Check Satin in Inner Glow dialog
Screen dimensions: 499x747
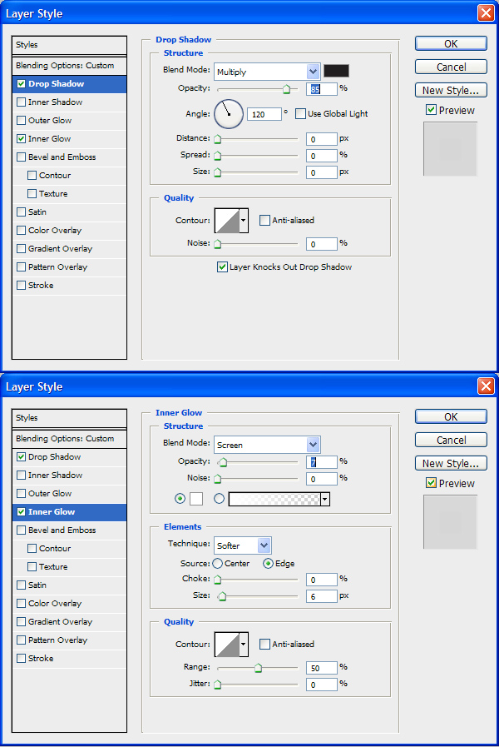[21, 585]
